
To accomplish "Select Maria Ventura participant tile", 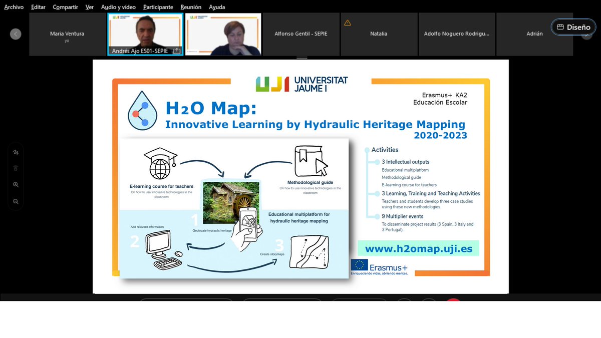I will [x=67, y=34].
